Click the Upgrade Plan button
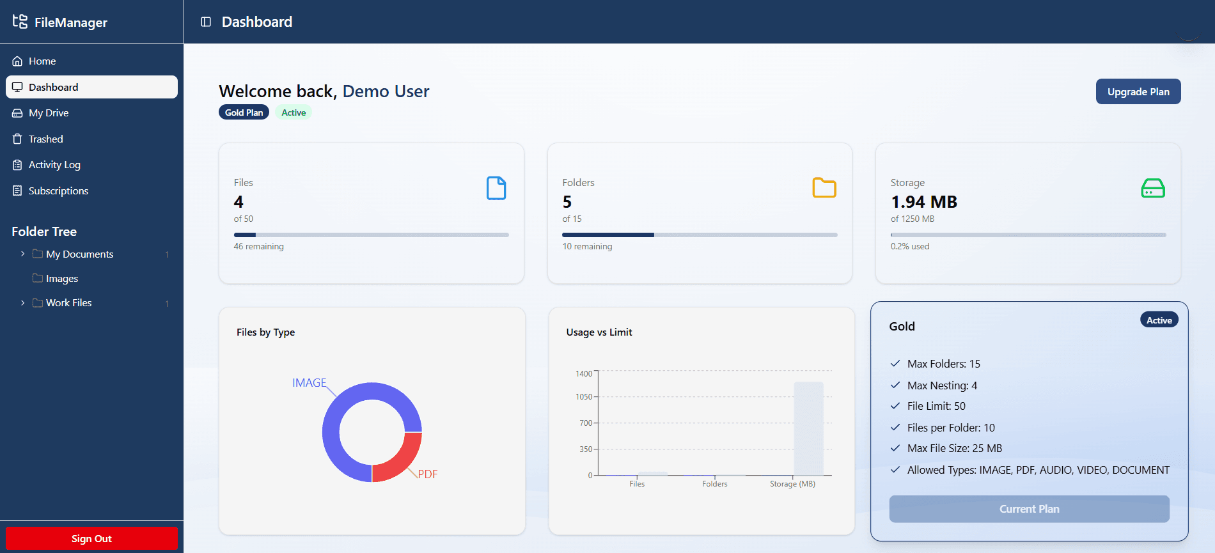This screenshot has height=553, width=1215. (1138, 91)
